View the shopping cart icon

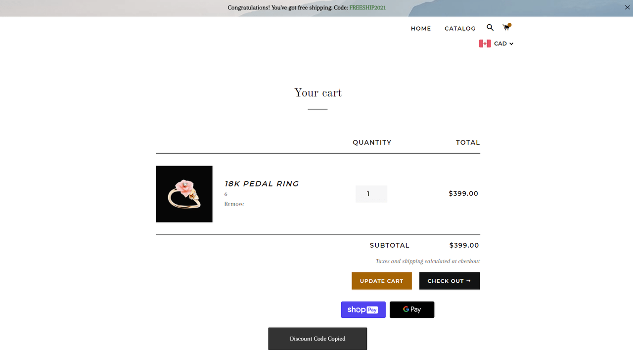pos(506,28)
